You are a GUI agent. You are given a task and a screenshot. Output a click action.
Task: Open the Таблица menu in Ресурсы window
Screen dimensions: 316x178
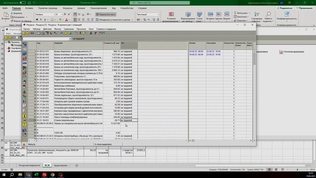[37, 29]
